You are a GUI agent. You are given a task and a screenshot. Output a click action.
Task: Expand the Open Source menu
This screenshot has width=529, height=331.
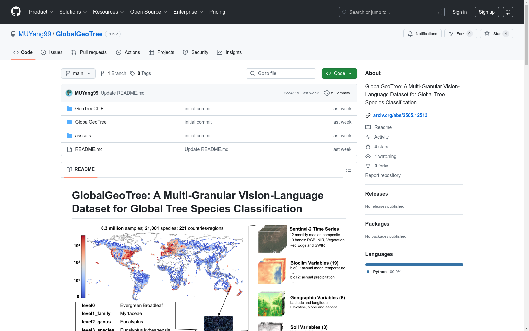coord(149,12)
